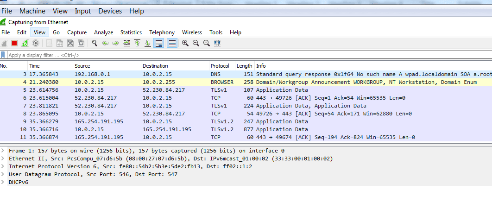This screenshot has height=216, width=492.
Task: Zoom in on packet text
Action: click(x=185, y=43)
